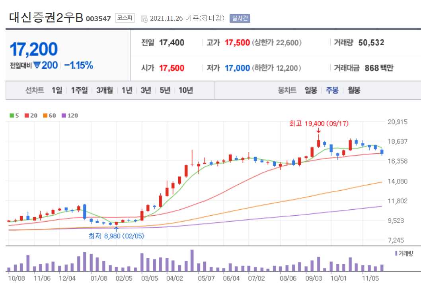Select the 1주일 line chart period
421x288 pixels.
79,90
